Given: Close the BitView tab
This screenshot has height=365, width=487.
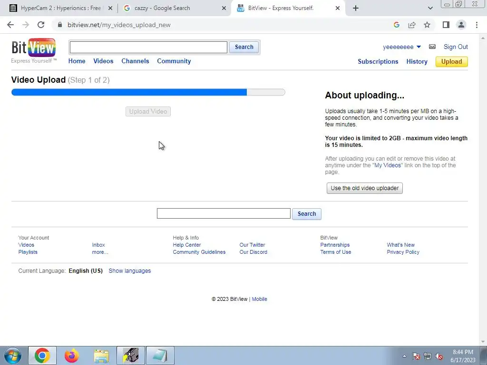Looking at the screenshot, I should coord(338,9).
